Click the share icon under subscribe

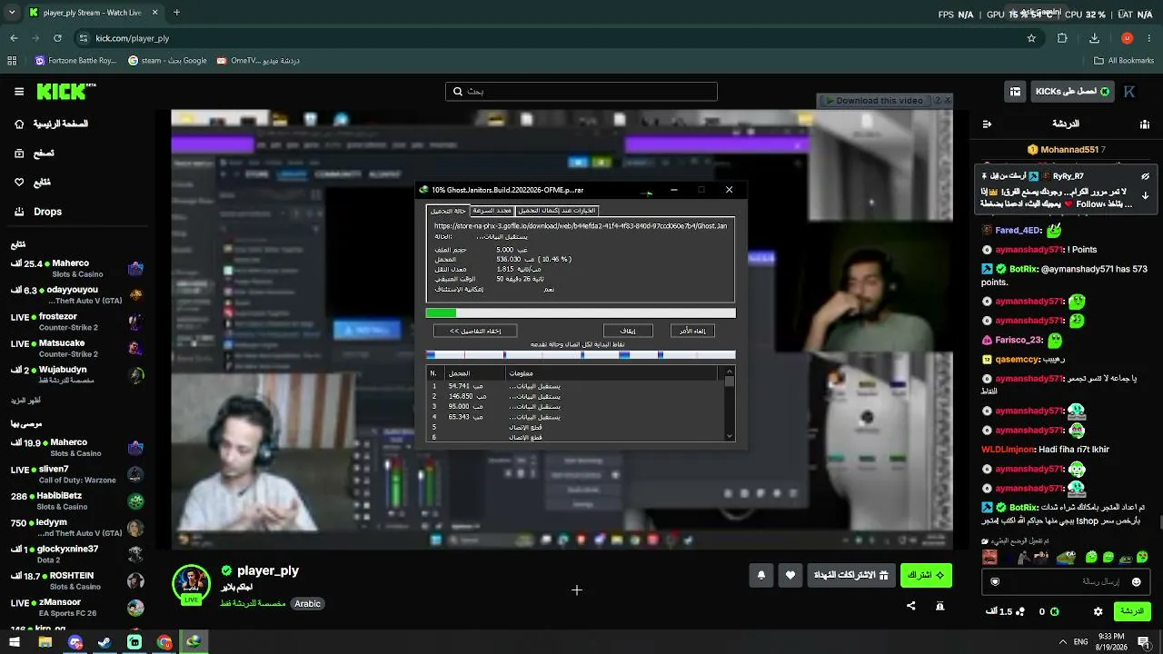click(911, 606)
